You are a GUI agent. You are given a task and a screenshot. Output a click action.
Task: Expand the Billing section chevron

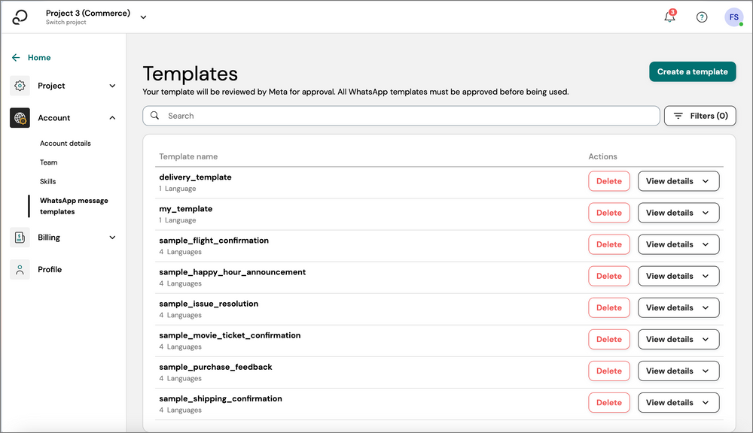pos(112,238)
